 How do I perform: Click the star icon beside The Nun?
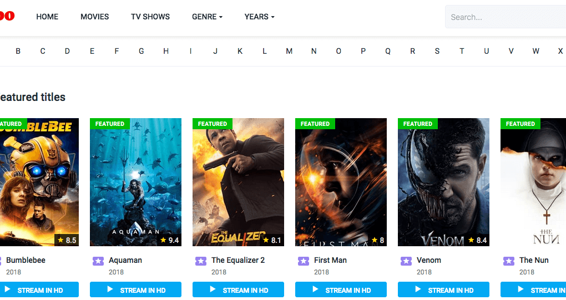(509, 261)
